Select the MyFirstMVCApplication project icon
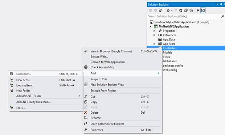Viewport: 225px width, 135px height. pos(156,26)
